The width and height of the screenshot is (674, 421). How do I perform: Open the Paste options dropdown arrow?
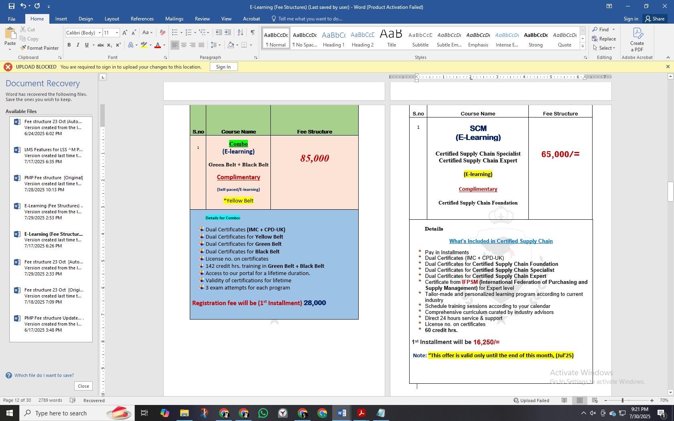pyautogui.click(x=10, y=49)
